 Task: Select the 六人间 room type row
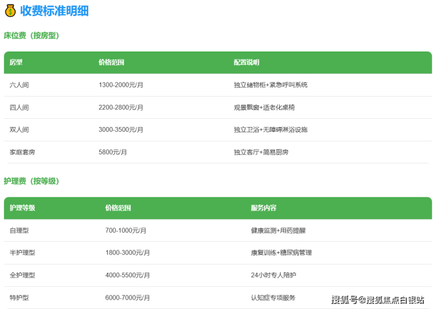tap(19, 85)
